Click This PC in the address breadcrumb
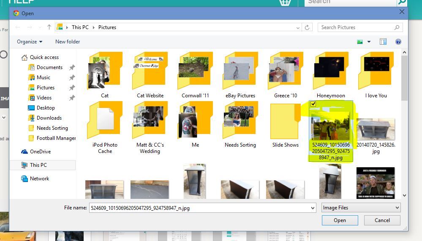The height and width of the screenshot is (241, 422). pos(80,27)
